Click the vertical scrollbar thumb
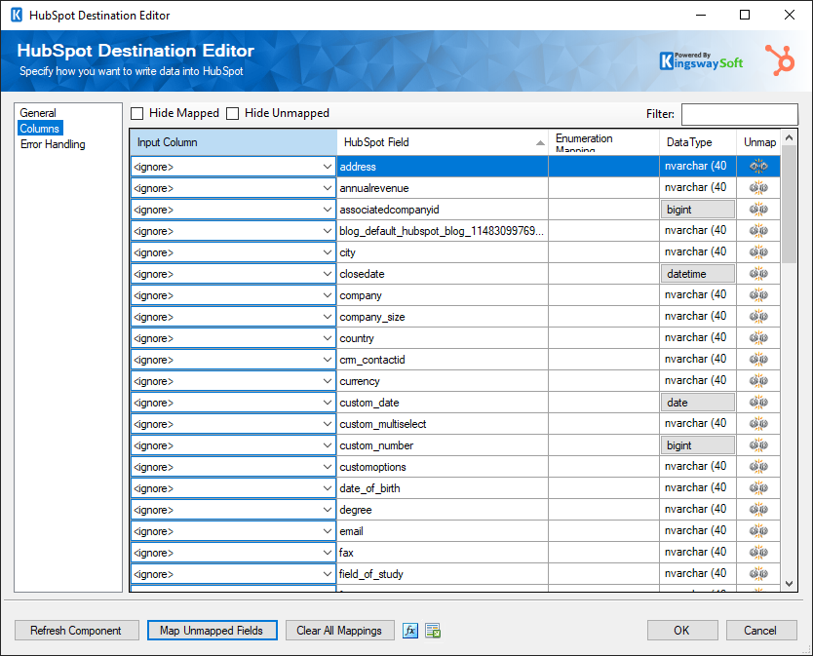 pos(790,205)
